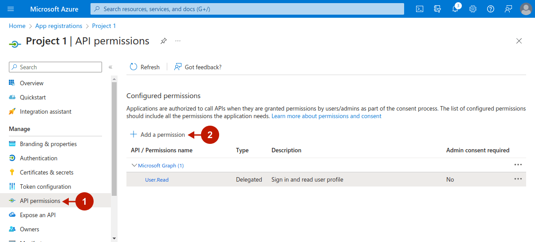Select Authentication in the Manage menu
Viewport: 535px width, 242px height.
tap(38, 158)
